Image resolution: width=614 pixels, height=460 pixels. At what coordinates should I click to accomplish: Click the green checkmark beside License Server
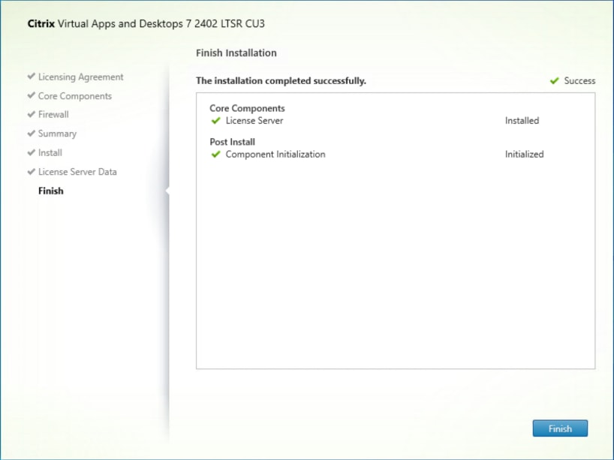tap(215, 121)
